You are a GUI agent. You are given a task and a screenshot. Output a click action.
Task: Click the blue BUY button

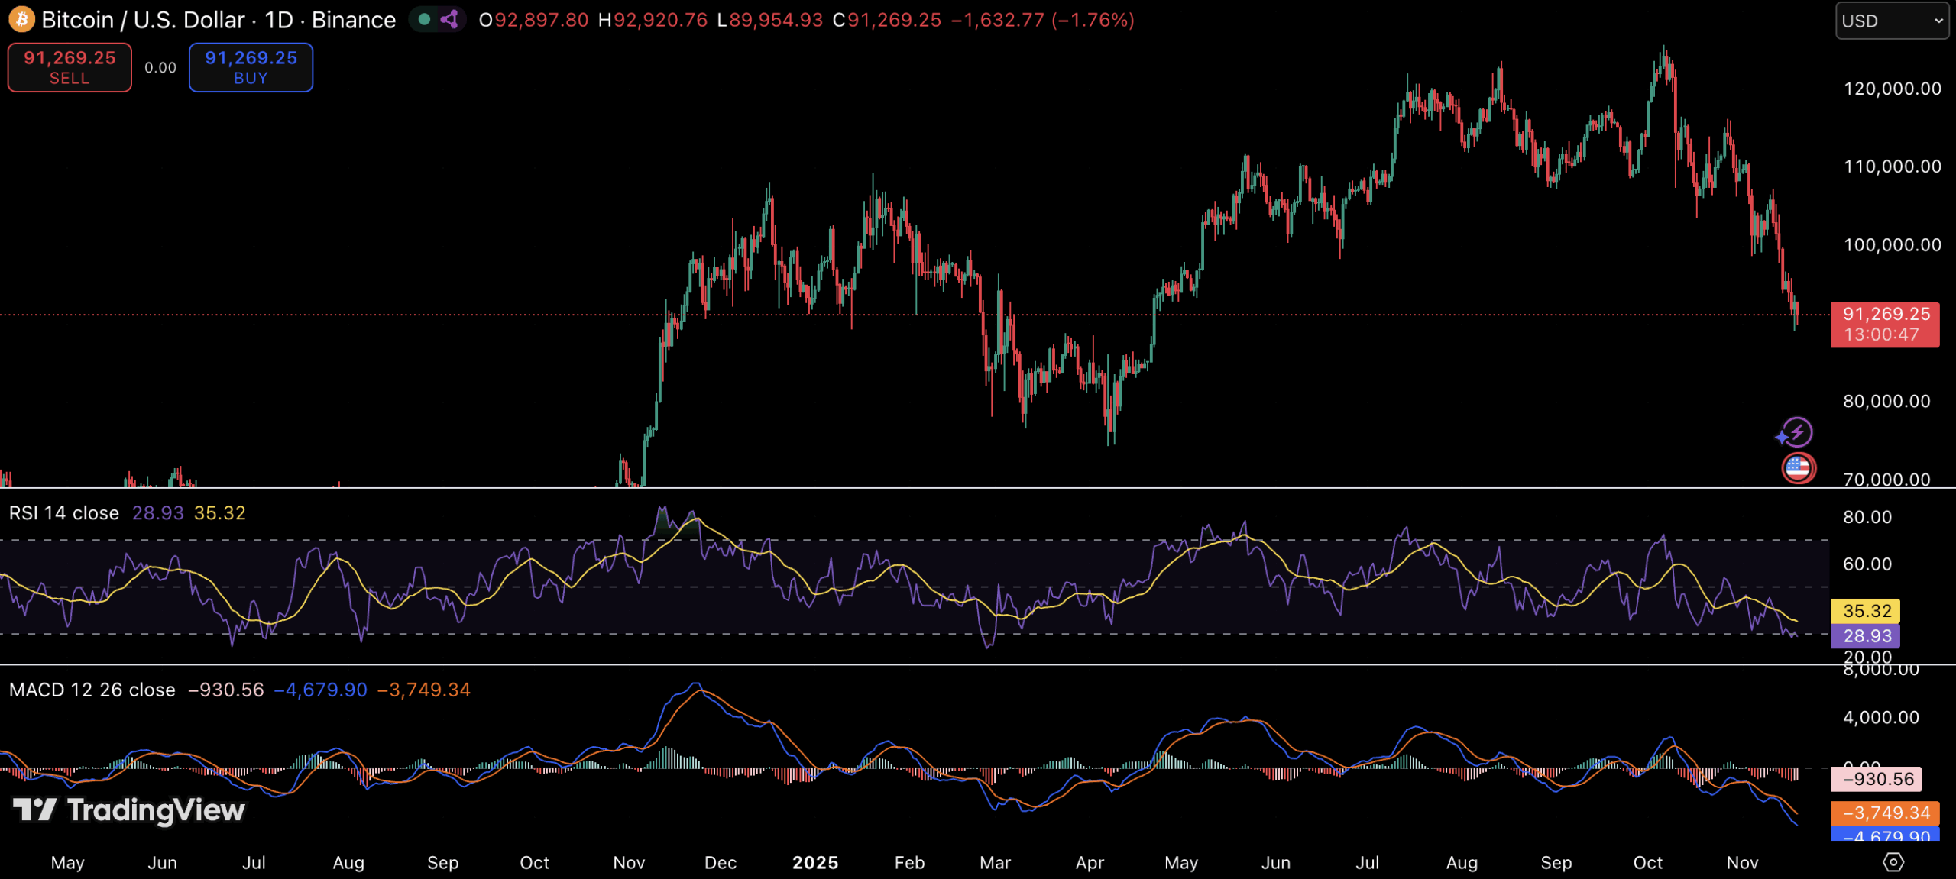[x=251, y=67]
